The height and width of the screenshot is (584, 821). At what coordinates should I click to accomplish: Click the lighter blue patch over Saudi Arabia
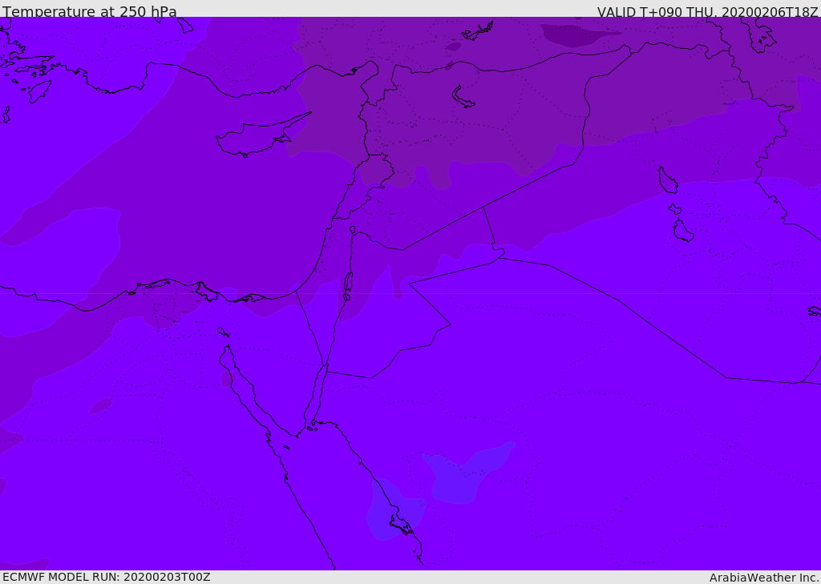(468, 473)
